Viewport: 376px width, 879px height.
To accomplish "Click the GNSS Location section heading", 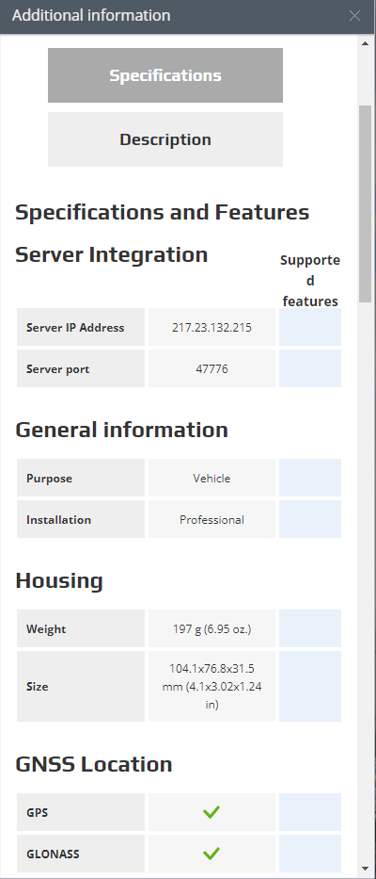I will pos(93,764).
